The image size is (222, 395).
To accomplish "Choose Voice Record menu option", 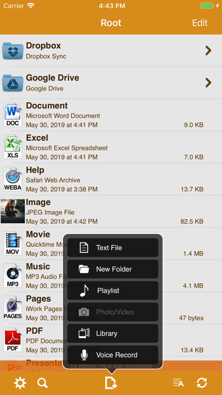I will coord(113,355).
